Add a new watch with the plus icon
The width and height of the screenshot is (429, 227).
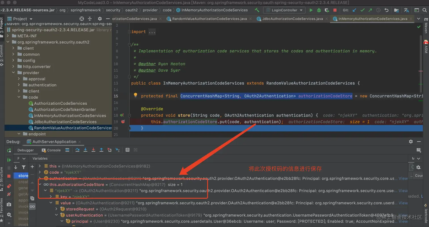pyautogui.click(x=32, y=167)
